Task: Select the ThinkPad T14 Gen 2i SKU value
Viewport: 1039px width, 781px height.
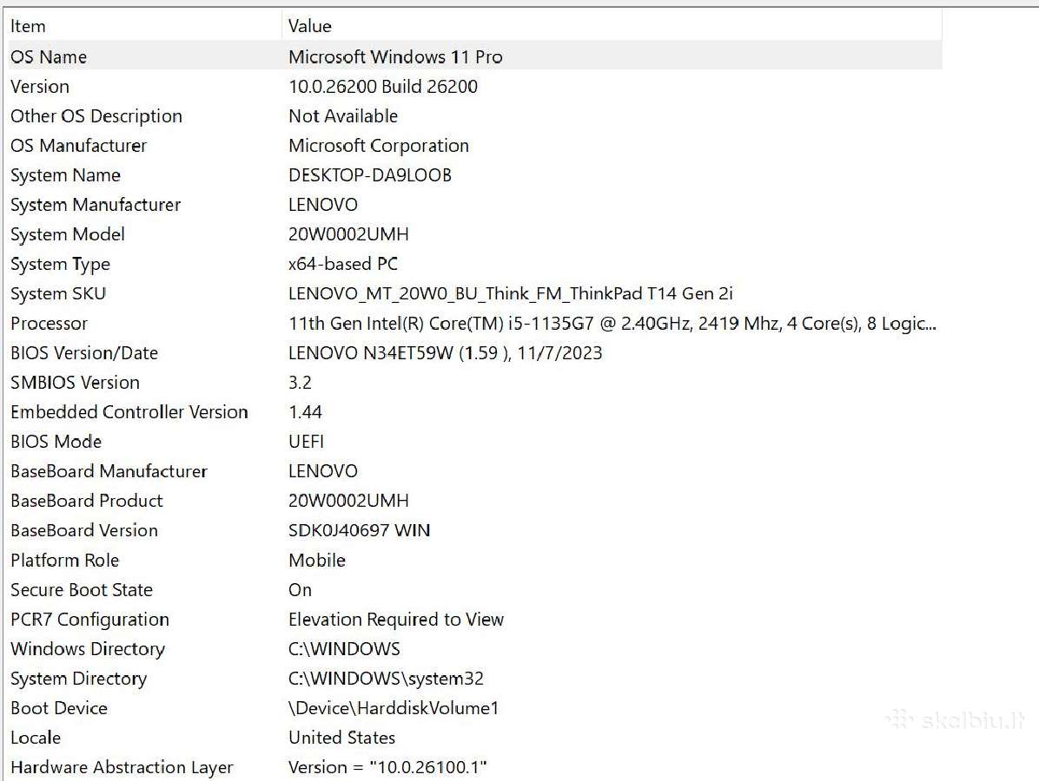Action: pyautogui.click(x=510, y=294)
